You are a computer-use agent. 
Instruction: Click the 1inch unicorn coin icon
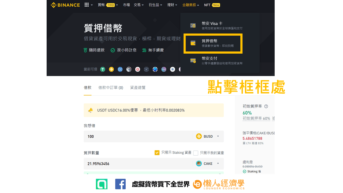click(x=129, y=69)
